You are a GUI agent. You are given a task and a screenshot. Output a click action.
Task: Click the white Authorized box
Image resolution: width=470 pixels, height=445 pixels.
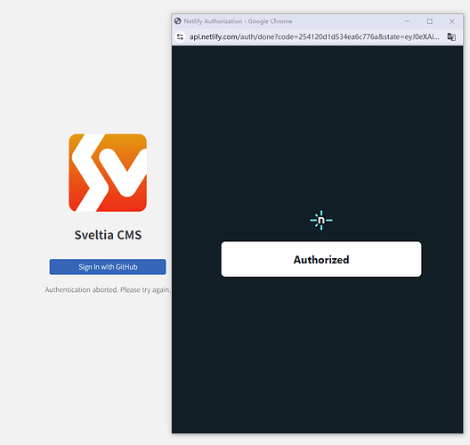coord(321,259)
